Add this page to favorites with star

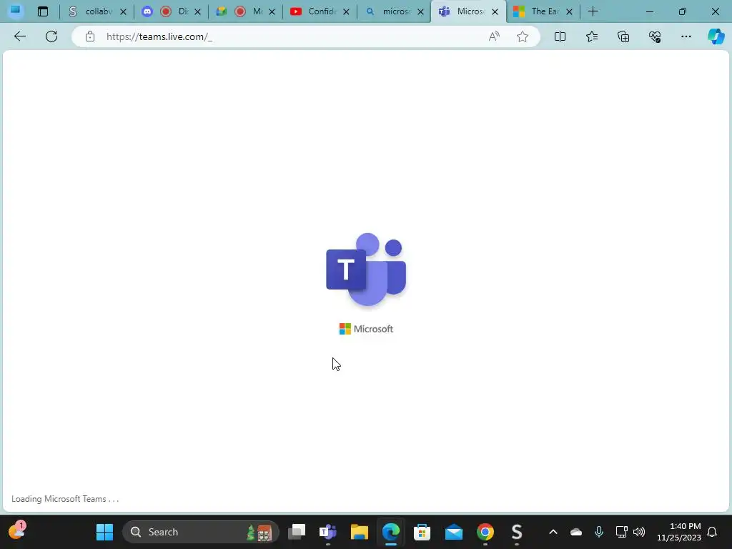click(x=523, y=36)
